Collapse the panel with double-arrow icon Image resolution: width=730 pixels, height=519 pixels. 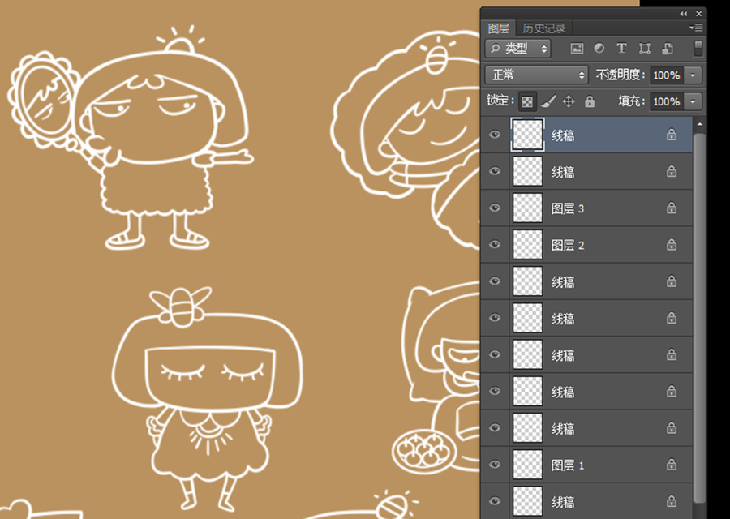tap(683, 14)
